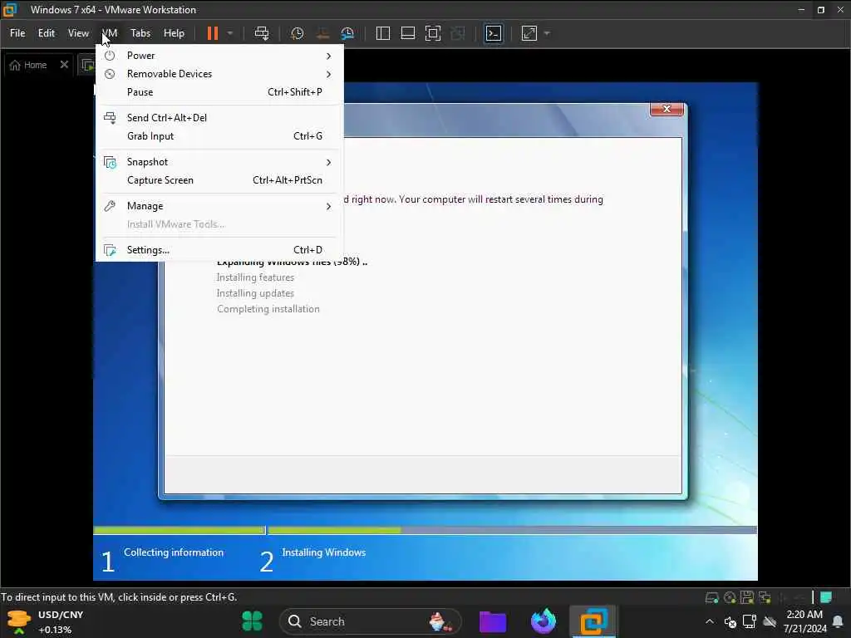Toggle the library sidebar view icon
The width and height of the screenshot is (851, 638).
[382, 33]
